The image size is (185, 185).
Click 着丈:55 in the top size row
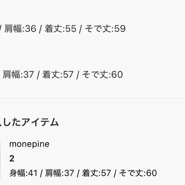[60, 29]
